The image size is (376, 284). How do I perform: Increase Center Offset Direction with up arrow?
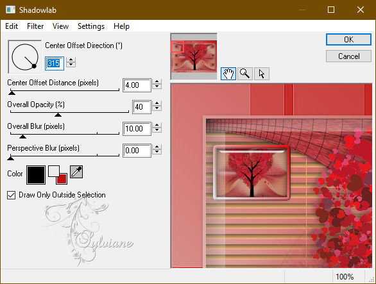tap(71, 60)
